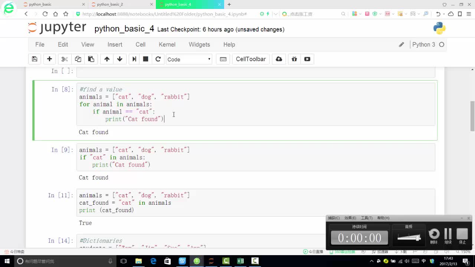Click the Python logo at top right
Image resolution: width=475 pixels, height=267 pixels.
[x=439, y=29]
